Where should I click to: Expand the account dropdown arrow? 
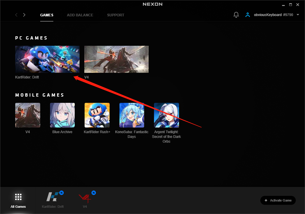[x=298, y=15]
